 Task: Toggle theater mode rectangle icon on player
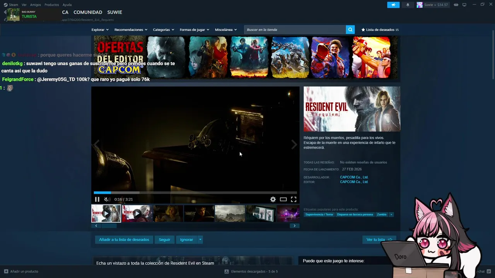click(283, 199)
